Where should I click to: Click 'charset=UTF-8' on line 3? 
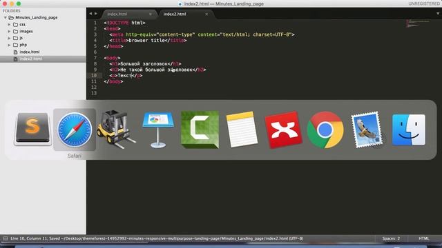click(271, 34)
